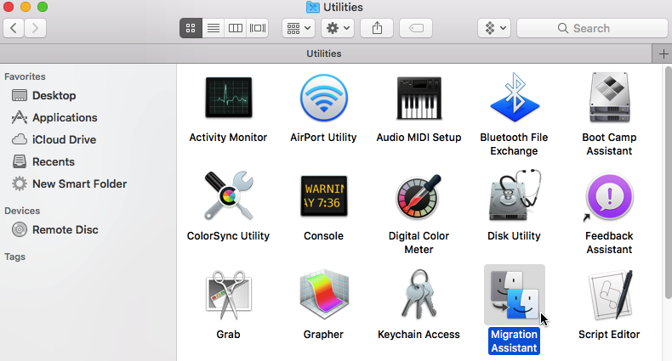This screenshot has height=361, width=672.
Task: Click the Edit Tags toolbar button
Action: coord(416,28)
